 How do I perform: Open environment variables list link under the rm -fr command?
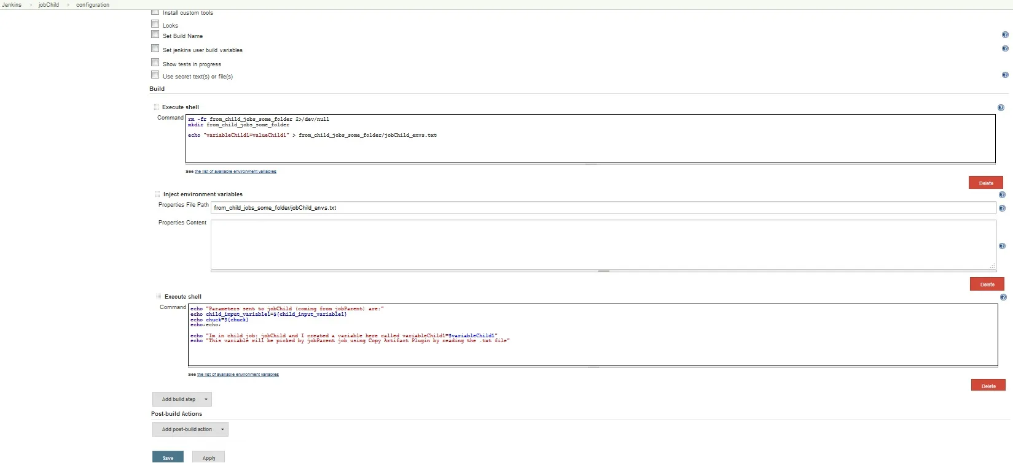(x=235, y=172)
